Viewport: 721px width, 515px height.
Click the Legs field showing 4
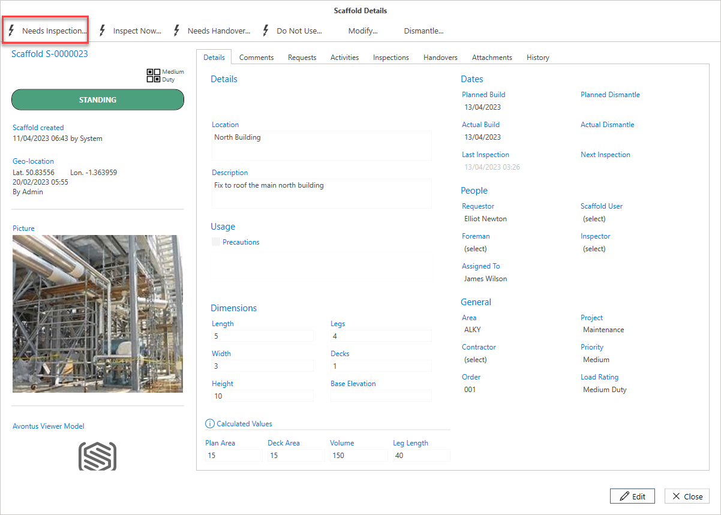(x=381, y=336)
